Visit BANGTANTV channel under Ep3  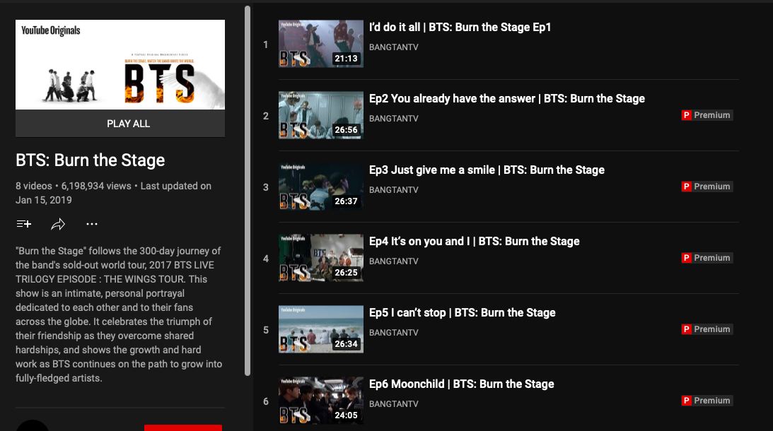(393, 190)
